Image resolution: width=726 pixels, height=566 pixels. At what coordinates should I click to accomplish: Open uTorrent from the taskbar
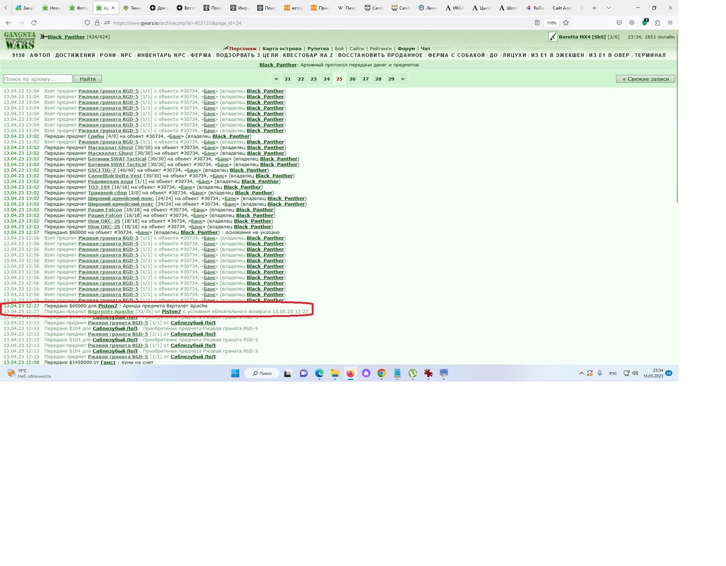click(413, 373)
